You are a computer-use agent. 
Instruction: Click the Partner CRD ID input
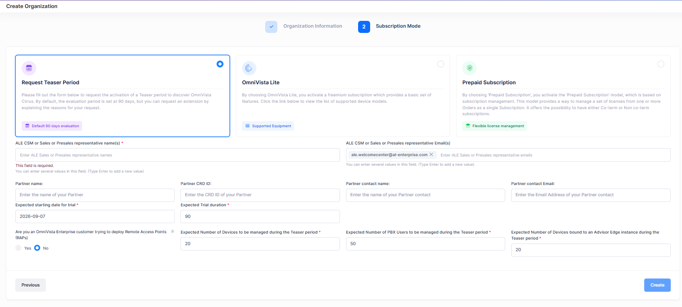[x=260, y=195]
